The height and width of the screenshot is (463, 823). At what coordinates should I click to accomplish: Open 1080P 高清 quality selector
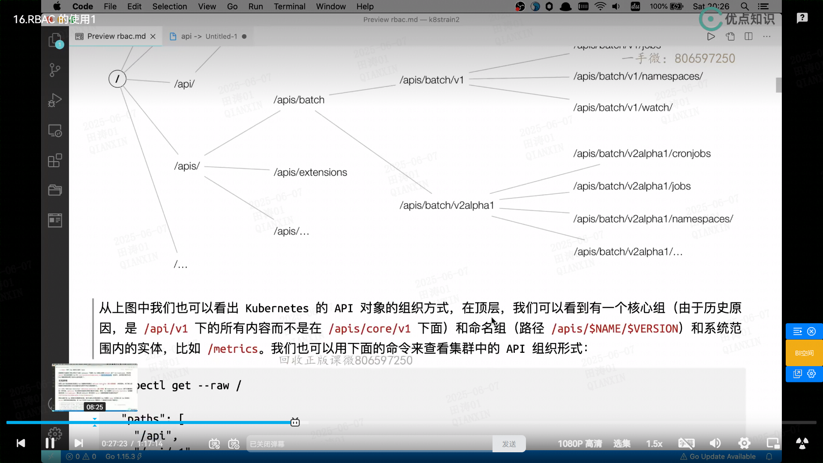pos(580,444)
